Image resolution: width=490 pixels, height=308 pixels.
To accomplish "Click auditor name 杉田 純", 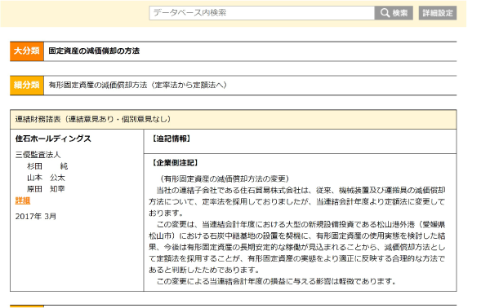I will click(x=47, y=166).
